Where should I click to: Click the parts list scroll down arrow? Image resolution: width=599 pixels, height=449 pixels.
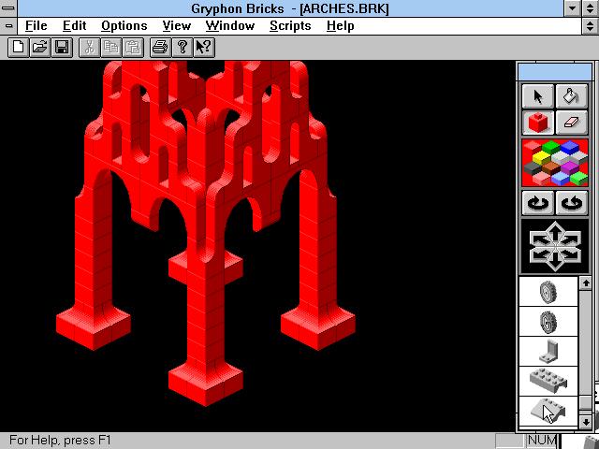[586, 422]
